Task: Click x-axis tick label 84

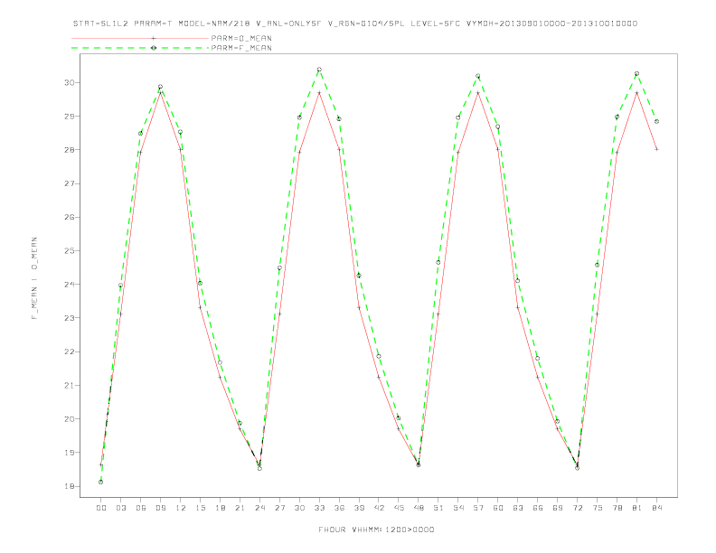Action: point(656,508)
